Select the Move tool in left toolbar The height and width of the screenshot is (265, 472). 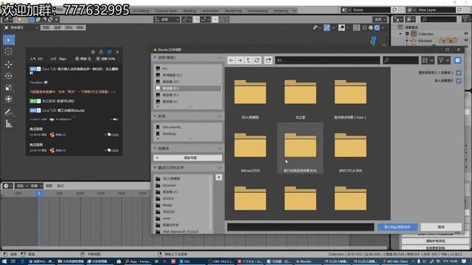click(9, 64)
